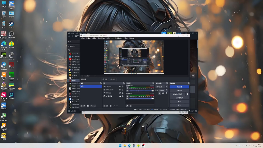Click the Start Virtual Camera button
Viewport: 263px width, 148px height.
coord(178,94)
